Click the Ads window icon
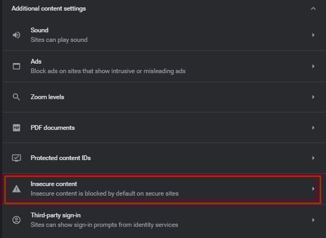The height and width of the screenshot is (238, 326). coord(16,66)
